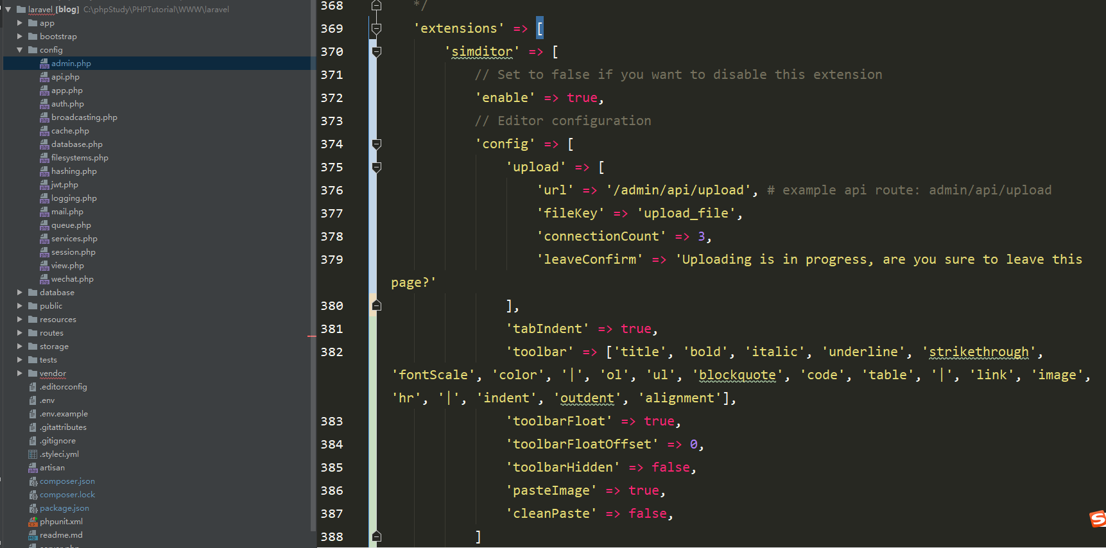Select the .gitignore file
The image size is (1106, 548).
point(58,440)
